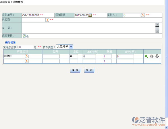Click inside the 备注 textarea
This screenshot has height=129, width=168.
tap(89, 28)
